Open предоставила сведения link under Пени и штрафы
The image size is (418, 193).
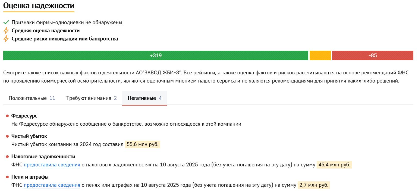tap(52, 185)
